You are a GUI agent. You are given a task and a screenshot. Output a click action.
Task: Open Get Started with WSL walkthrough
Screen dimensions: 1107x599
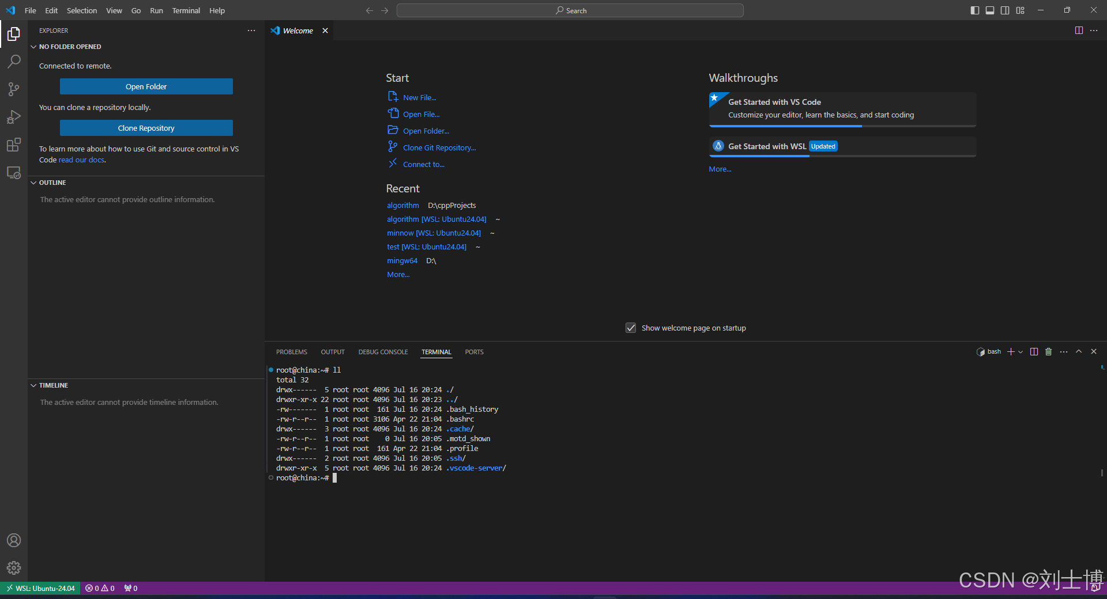[x=842, y=146]
